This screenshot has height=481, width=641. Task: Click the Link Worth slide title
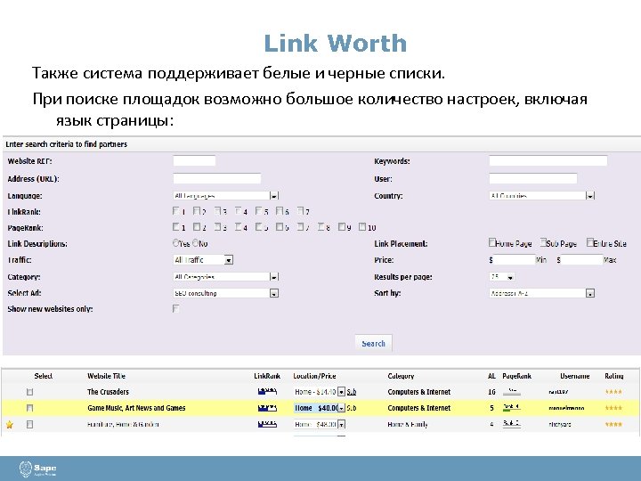coord(336,44)
